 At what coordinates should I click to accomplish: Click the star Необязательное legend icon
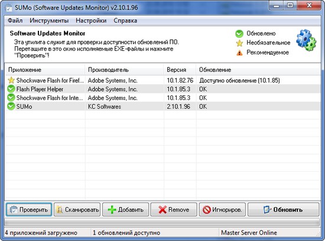coord(239,43)
